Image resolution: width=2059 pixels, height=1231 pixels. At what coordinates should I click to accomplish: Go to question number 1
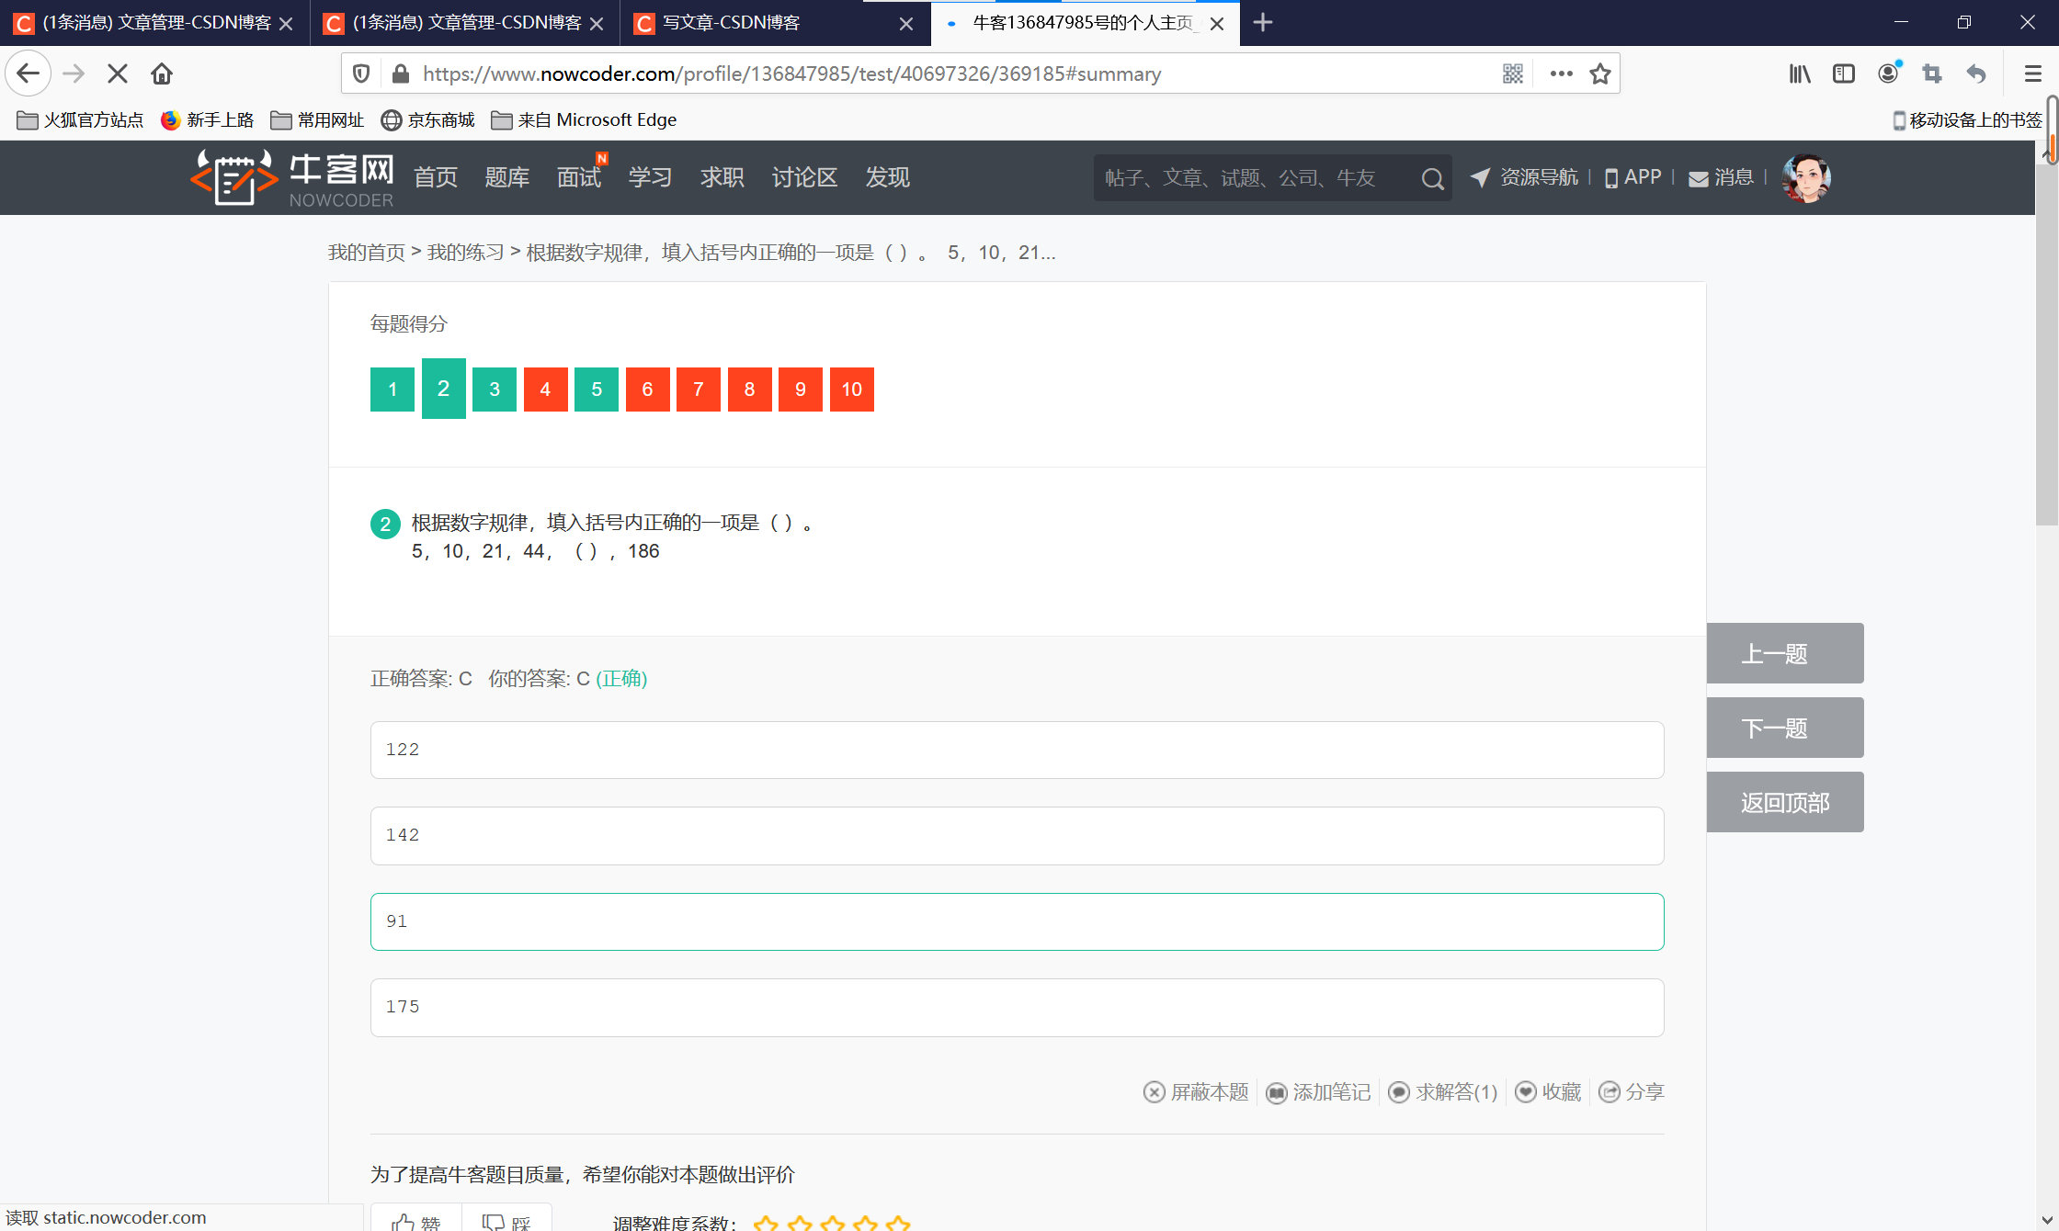pyautogui.click(x=392, y=390)
